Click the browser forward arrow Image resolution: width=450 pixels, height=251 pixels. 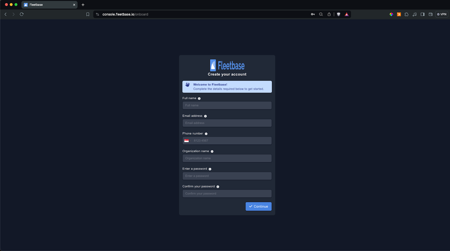13,14
